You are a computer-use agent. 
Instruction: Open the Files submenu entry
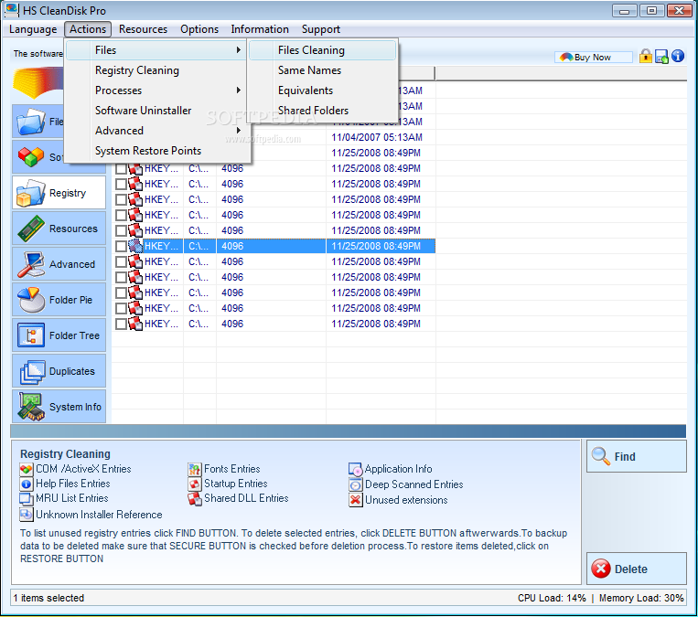pyautogui.click(x=156, y=50)
